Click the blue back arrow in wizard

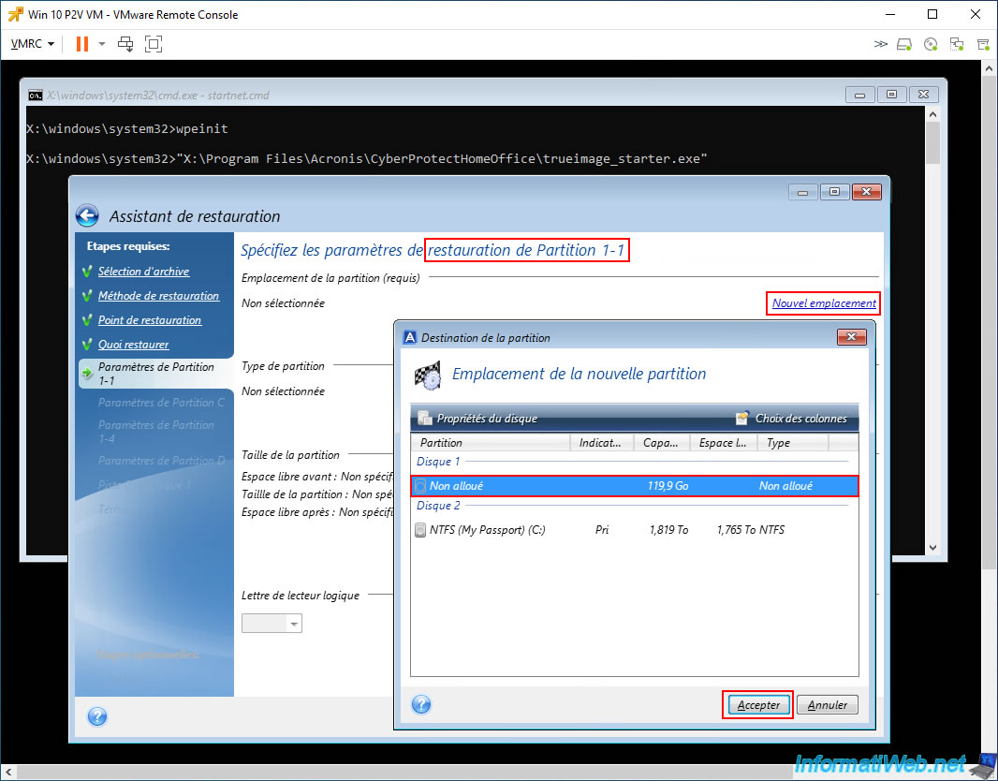coord(87,215)
